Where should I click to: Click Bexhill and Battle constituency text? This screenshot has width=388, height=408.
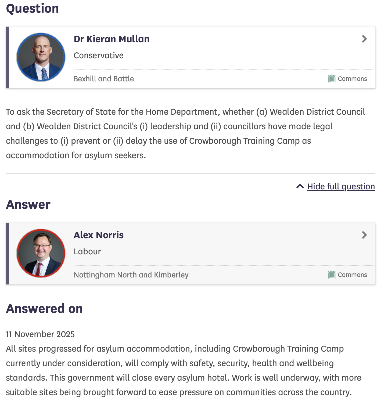point(104,79)
